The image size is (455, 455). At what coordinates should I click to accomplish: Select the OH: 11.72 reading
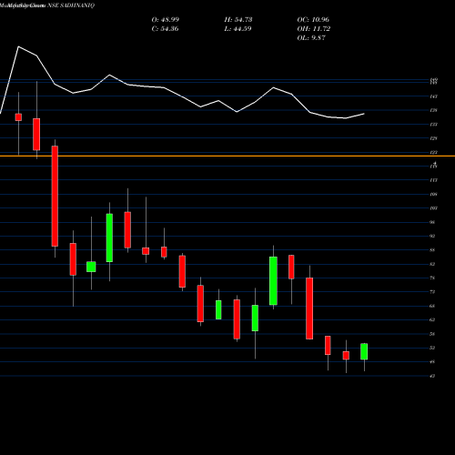pos(314,29)
